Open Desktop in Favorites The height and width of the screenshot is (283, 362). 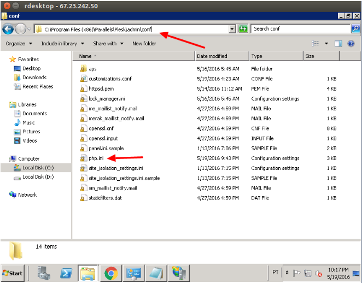pyautogui.click(x=27, y=68)
